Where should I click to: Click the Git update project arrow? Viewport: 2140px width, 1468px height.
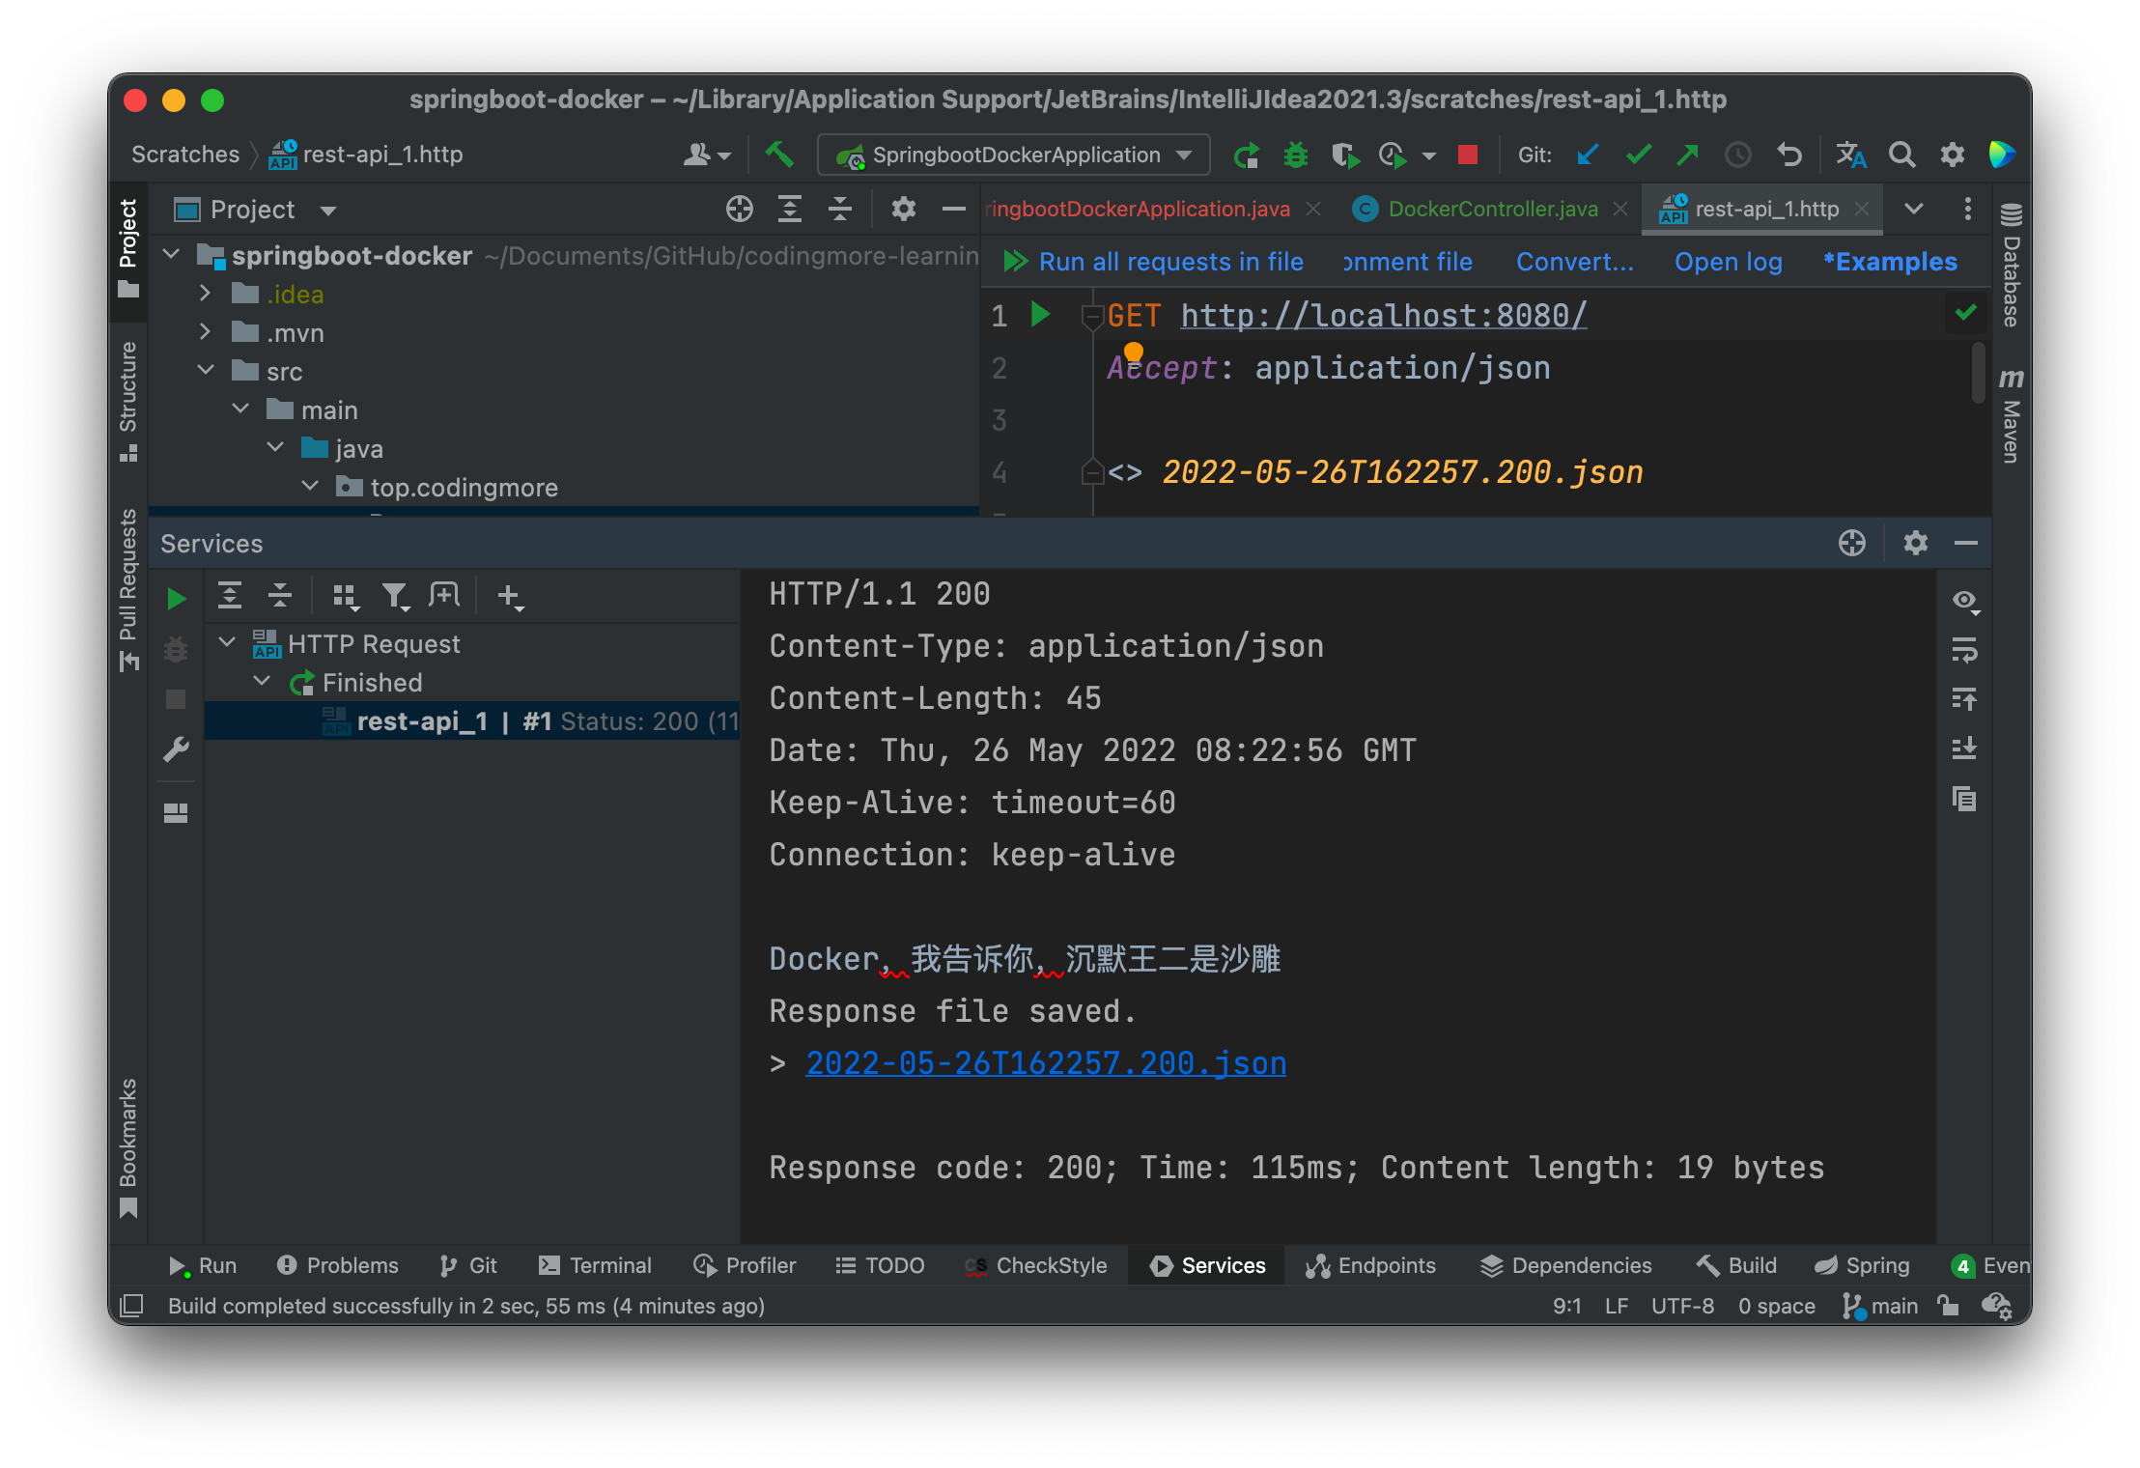[x=1587, y=155]
